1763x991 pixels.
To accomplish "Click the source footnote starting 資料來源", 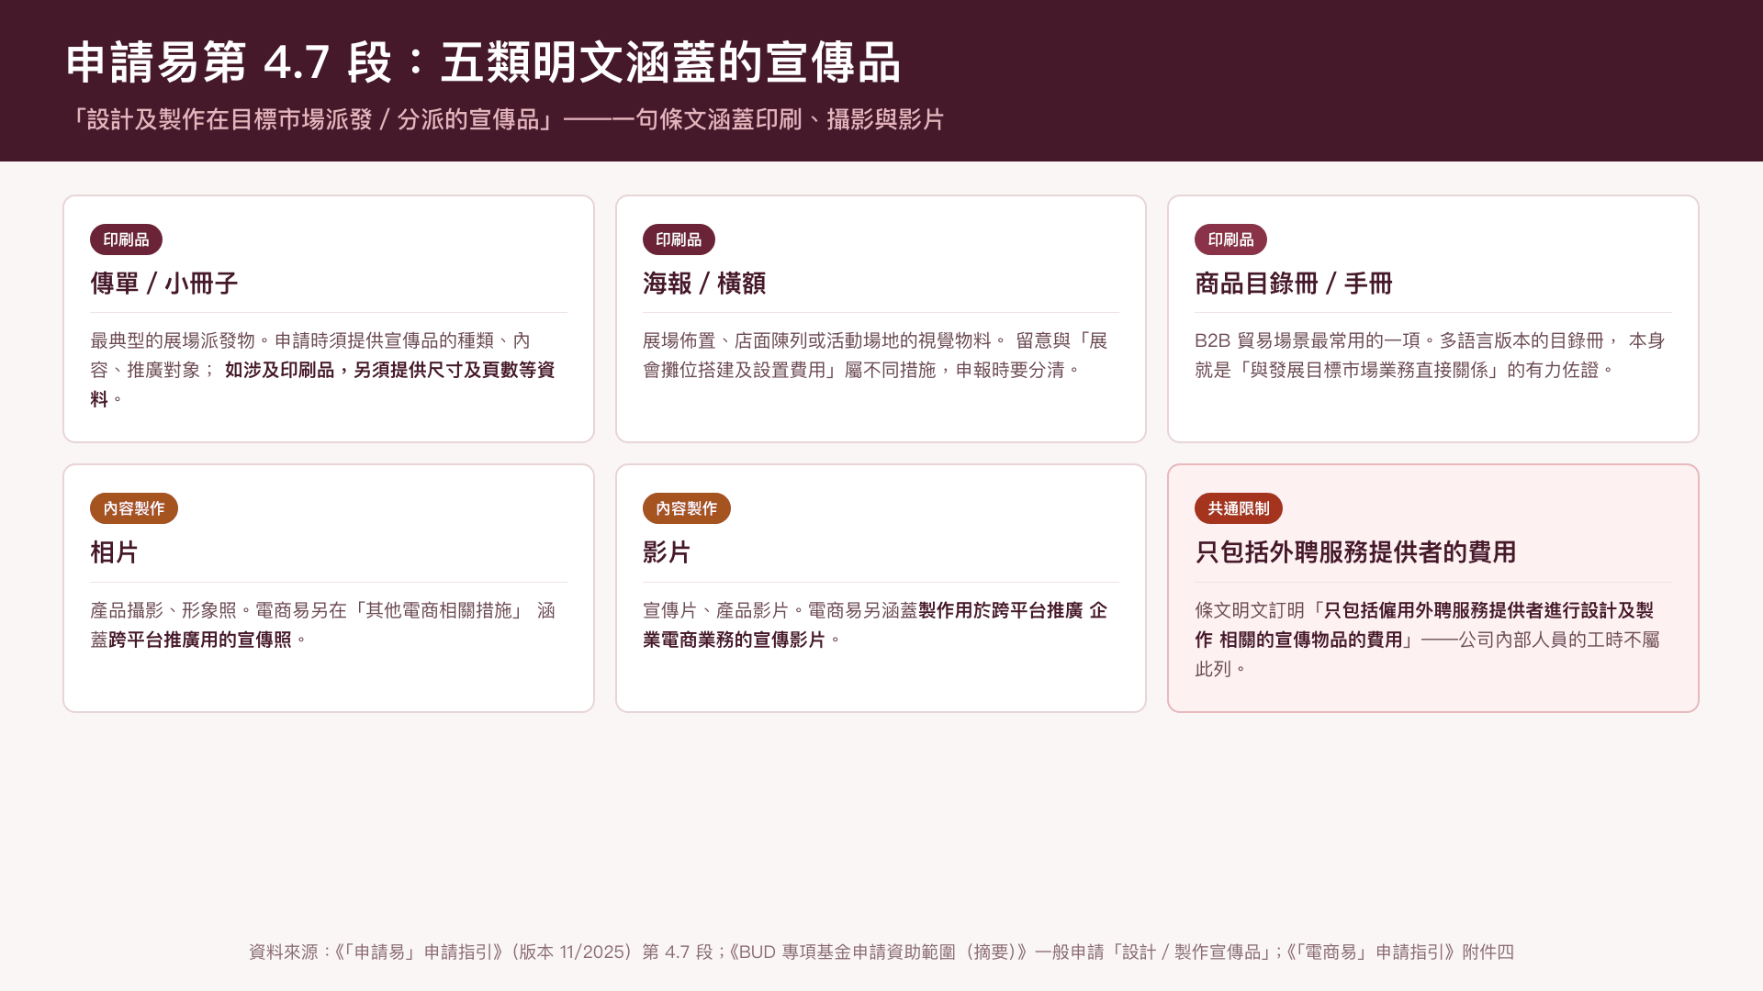I will 881,952.
